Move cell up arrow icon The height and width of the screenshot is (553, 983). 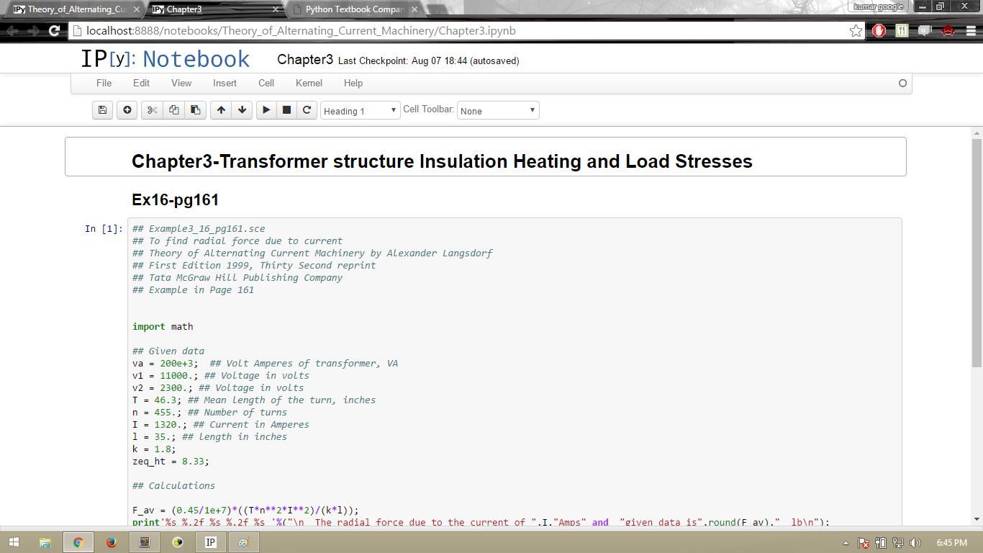point(221,110)
